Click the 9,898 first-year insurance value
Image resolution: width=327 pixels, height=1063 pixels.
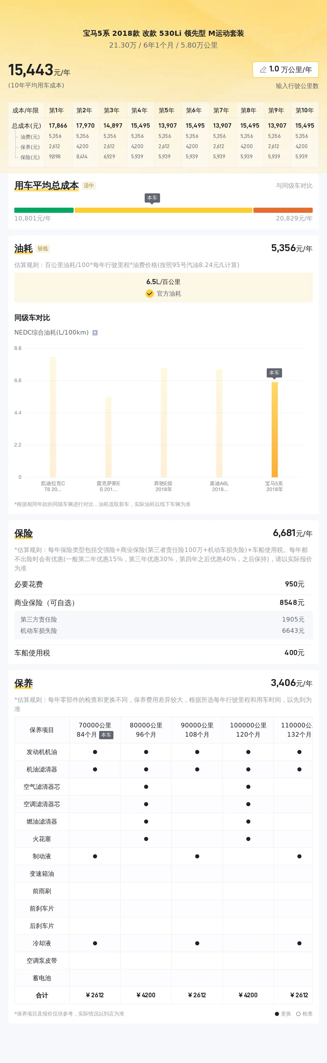click(55, 156)
